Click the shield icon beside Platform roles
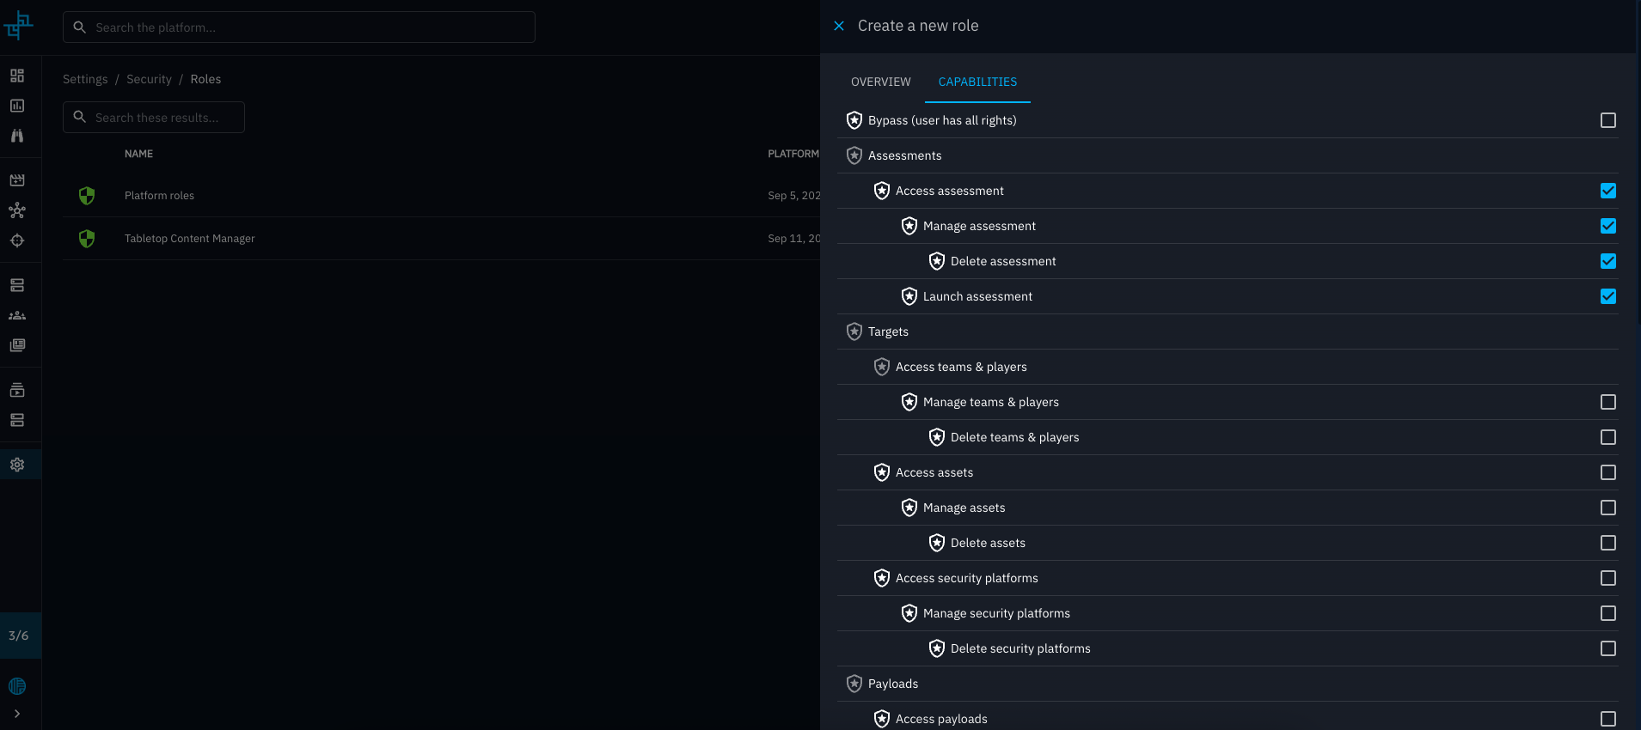Screen dimensions: 1641x730 coord(87,196)
